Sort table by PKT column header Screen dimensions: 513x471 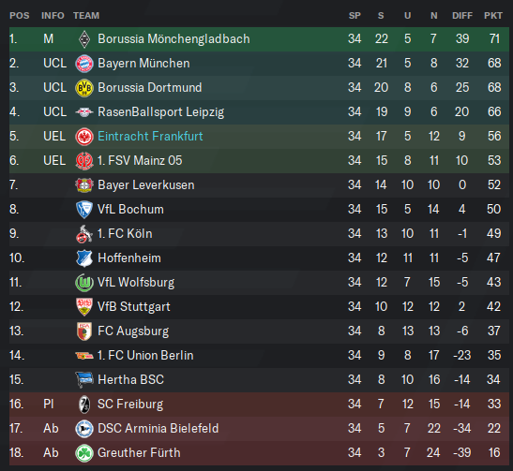493,15
